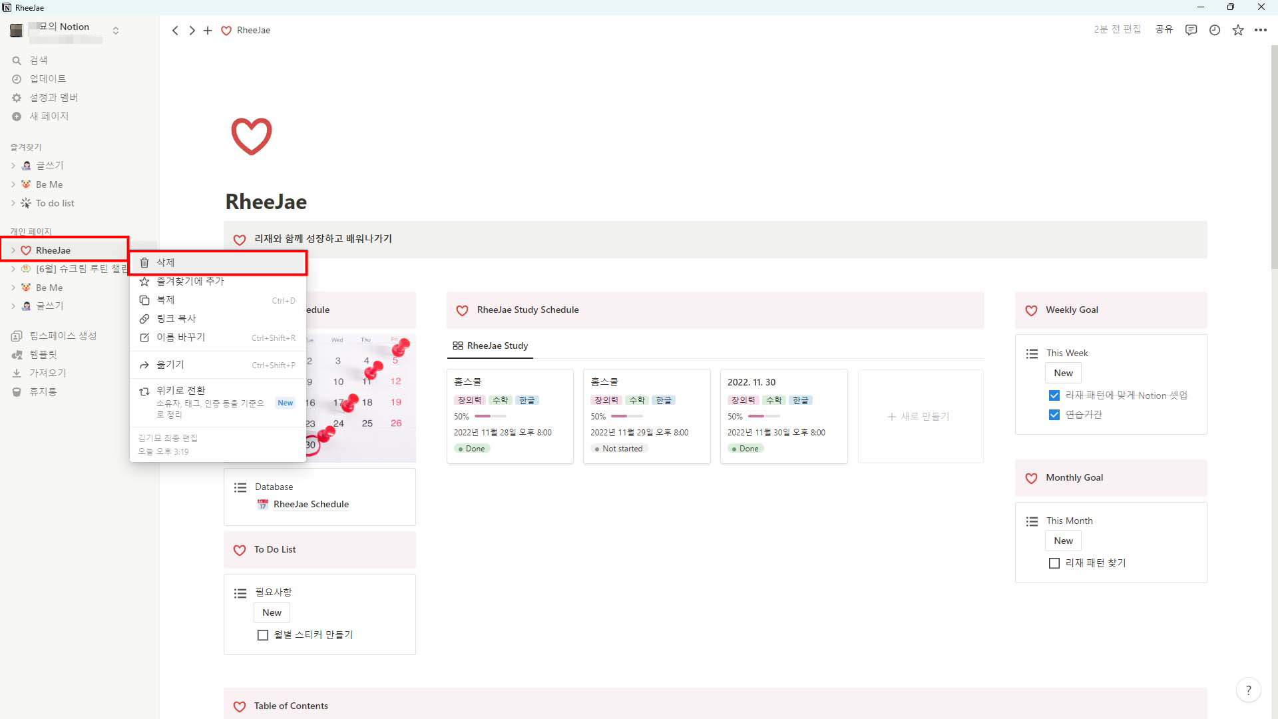Open the trash (휴지통) in sidebar
This screenshot has width=1278, height=719.
pyautogui.click(x=43, y=391)
